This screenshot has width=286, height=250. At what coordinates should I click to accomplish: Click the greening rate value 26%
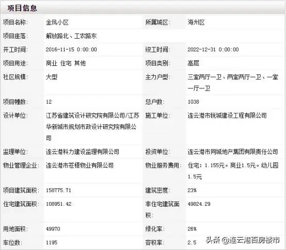pyautogui.click(x=192, y=229)
